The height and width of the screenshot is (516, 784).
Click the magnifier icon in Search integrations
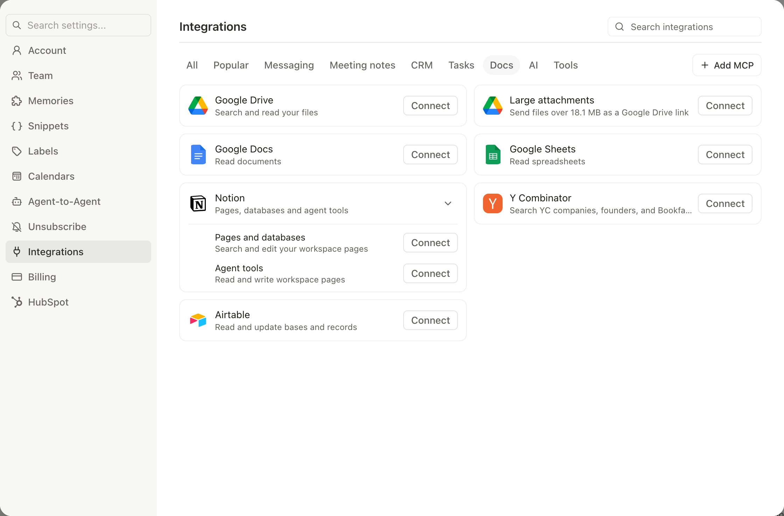[619, 27]
